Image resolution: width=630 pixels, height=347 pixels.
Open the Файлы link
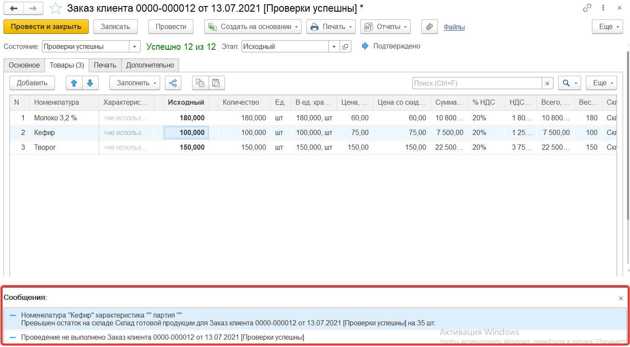(454, 27)
